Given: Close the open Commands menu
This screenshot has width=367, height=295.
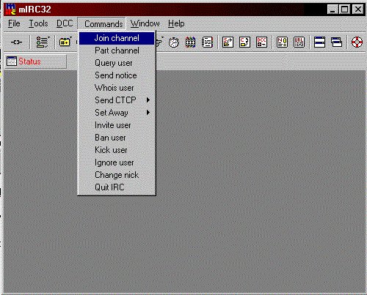Looking at the screenshot, I should pos(102,23).
